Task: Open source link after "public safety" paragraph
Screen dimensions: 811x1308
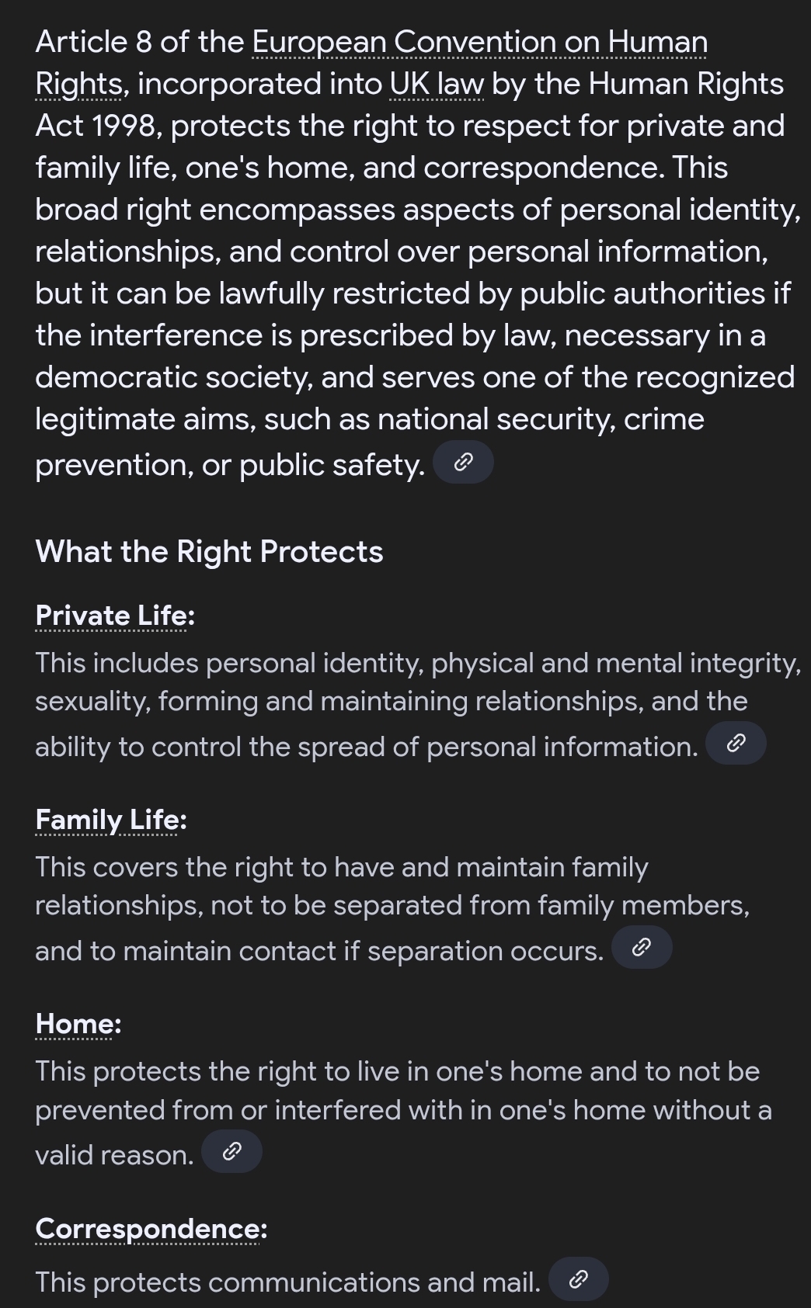Action: [x=463, y=463]
